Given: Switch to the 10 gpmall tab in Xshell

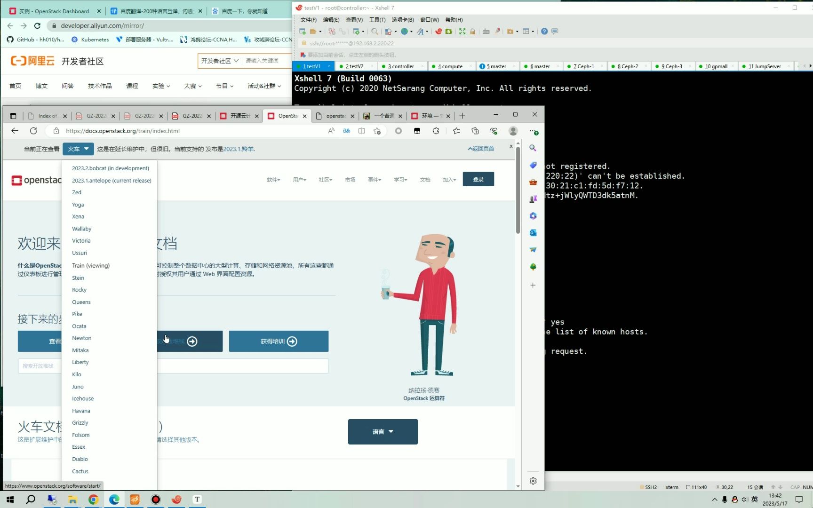Looking at the screenshot, I should 715,66.
